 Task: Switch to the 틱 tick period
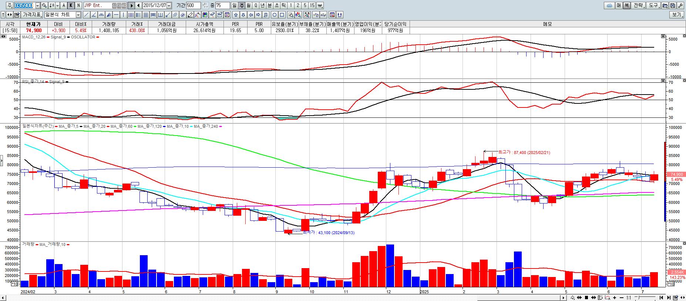[283, 6]
